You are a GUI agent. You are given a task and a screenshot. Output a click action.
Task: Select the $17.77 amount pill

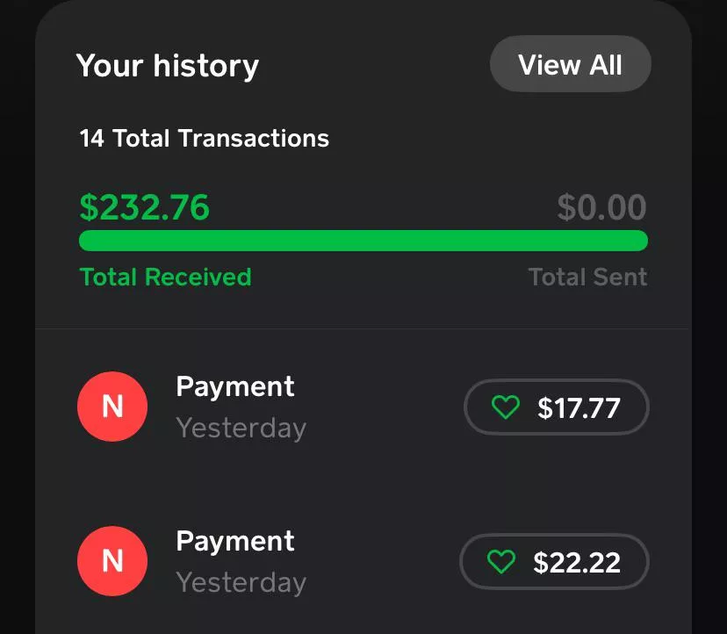(x=579, y=407)
